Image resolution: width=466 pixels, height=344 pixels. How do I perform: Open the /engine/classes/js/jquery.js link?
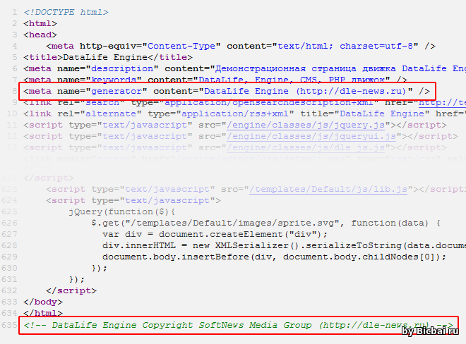coord(306,125)
